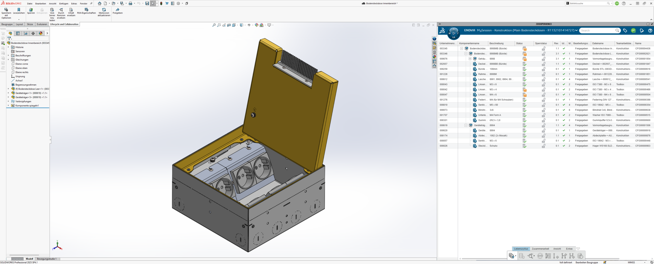Viewport: 654px width, 264px height.
Task: Click status icon in row 003345
Action: pyautogui.click(x=524, y=49)
